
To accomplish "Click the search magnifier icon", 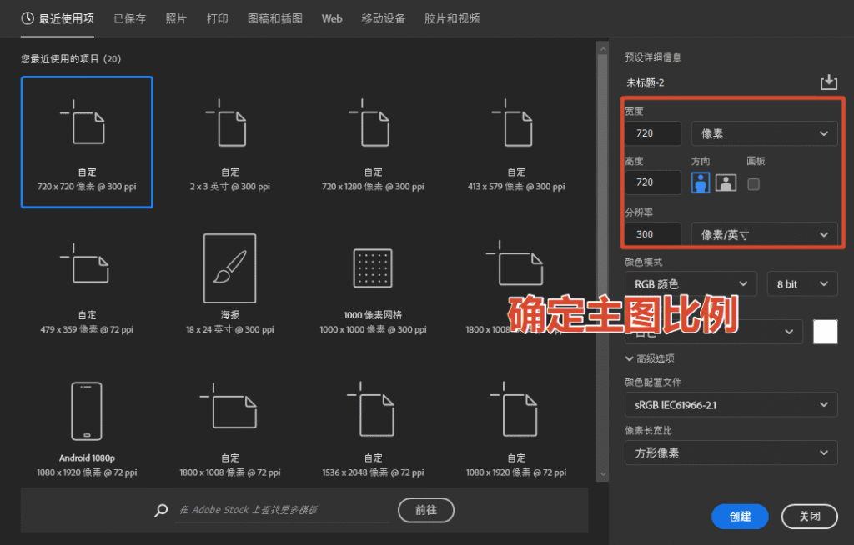I will click(161, 510).
